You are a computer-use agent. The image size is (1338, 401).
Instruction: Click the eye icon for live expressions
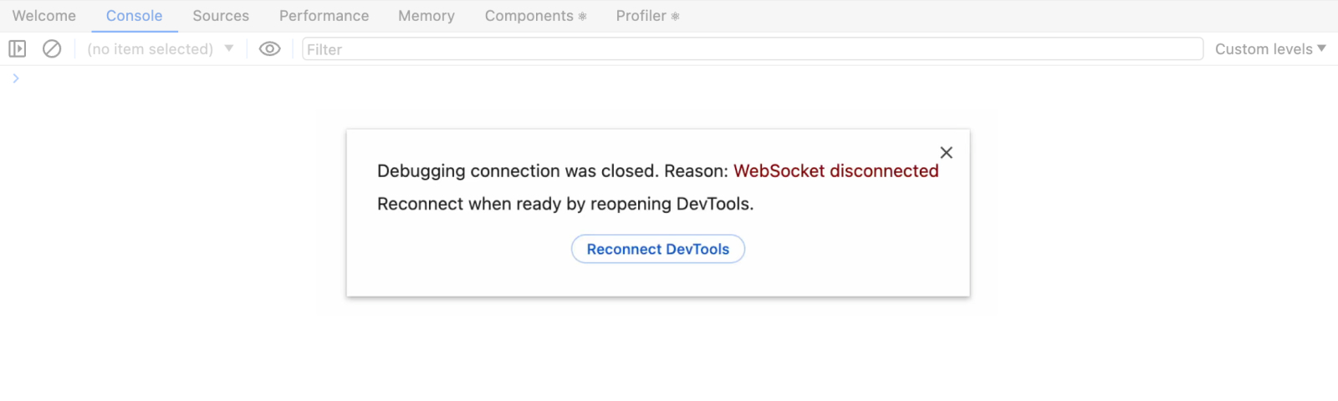click(269, 49)
